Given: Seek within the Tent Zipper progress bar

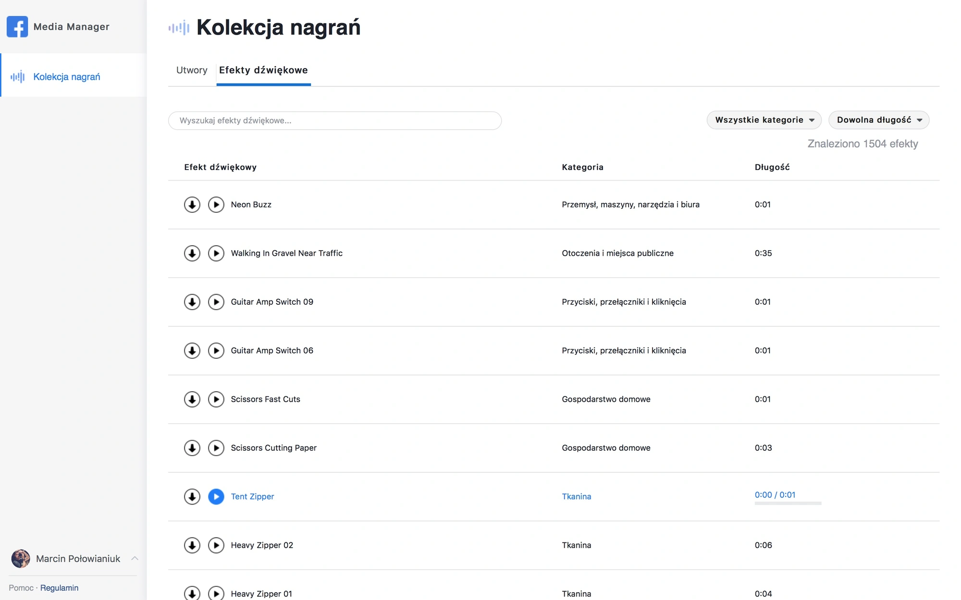Looking at the screenshot, I should [x=788, y=503].
